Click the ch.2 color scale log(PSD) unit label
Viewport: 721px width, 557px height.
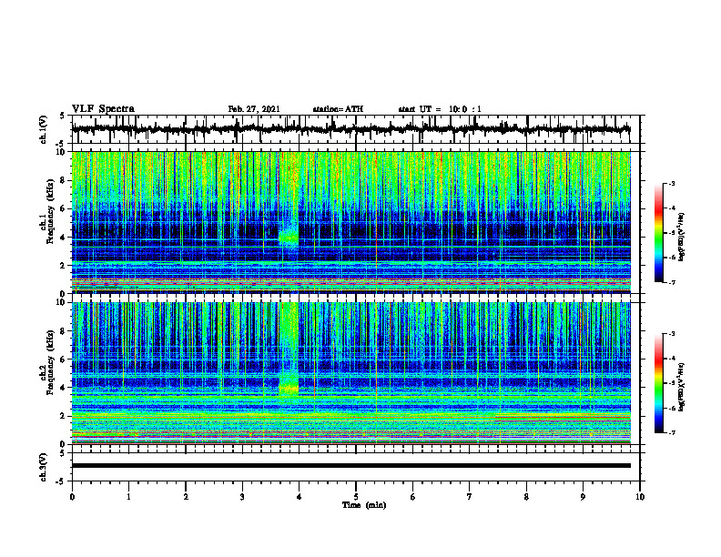pyautogui.click(x=681, y=387)
